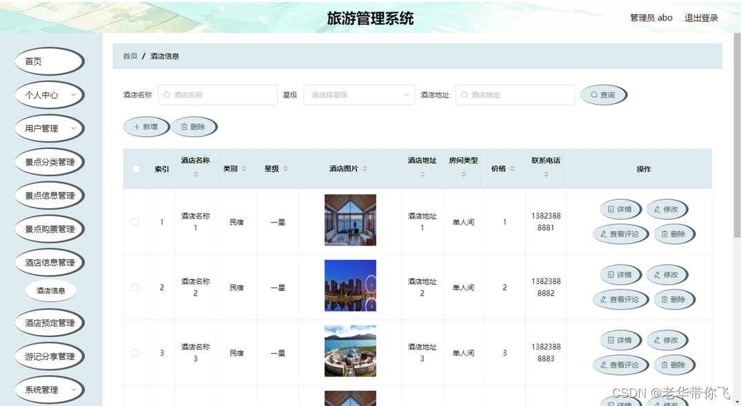The width and height of the screenshot is (741, 406).
Task: Click the 退出登录 logout link
Action: coord(701,18)
